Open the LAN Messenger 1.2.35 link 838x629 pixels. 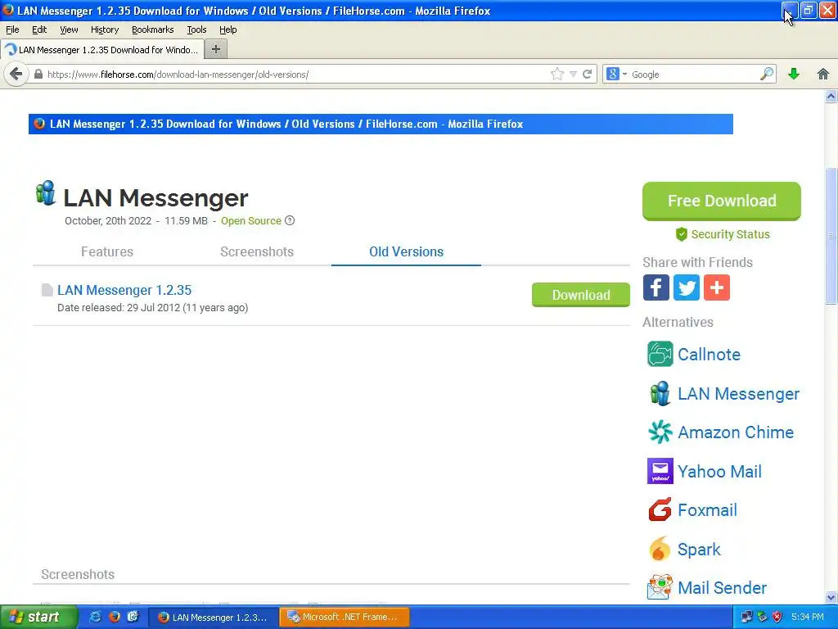click(x=124, y=290)
